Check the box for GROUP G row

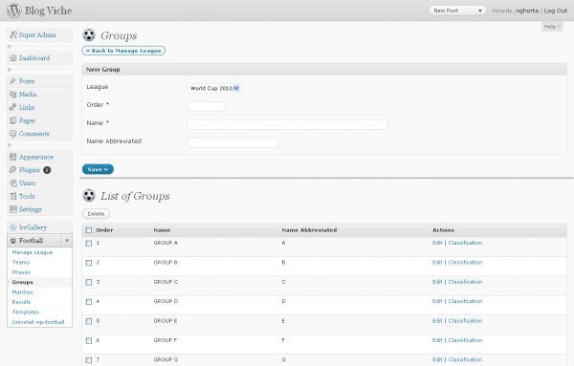(89, 360)
